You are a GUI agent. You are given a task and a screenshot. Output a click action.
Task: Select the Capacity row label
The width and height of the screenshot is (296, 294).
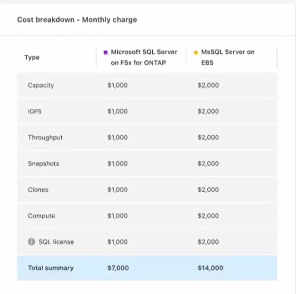tap(41, 85)
